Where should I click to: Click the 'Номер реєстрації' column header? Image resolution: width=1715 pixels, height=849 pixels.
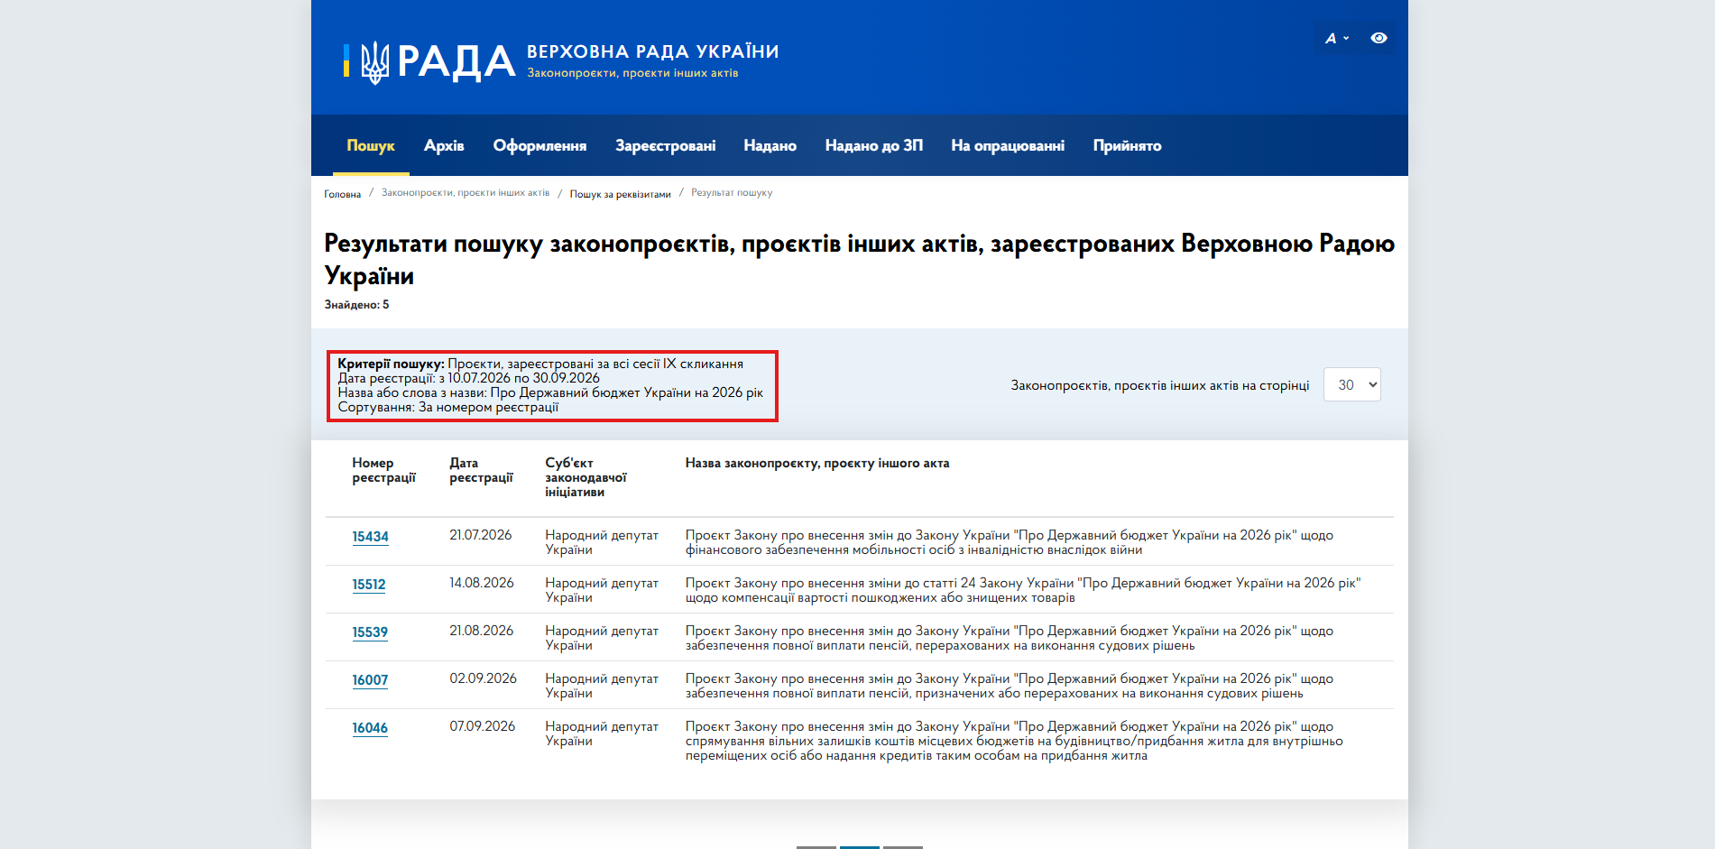click(x=384, y=470)
